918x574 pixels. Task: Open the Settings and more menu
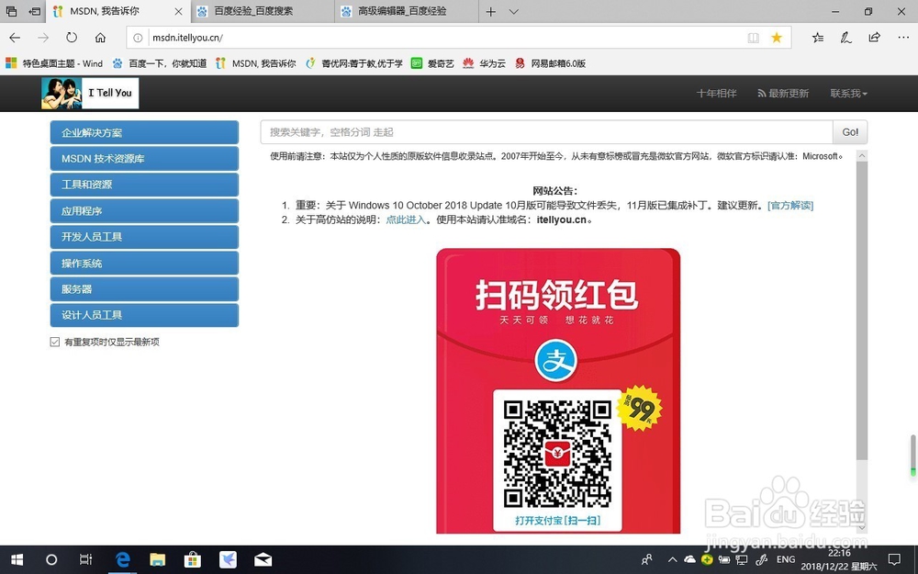(903, 38)
